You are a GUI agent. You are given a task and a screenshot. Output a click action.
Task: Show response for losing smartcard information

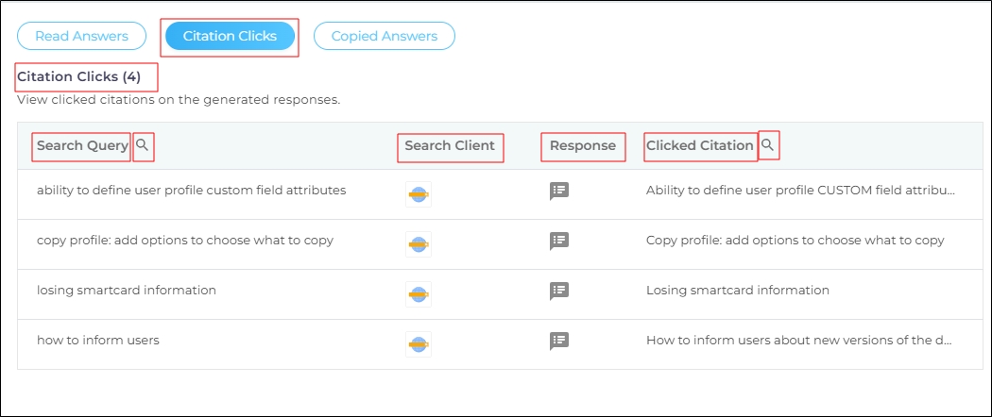tap(559, 292)
